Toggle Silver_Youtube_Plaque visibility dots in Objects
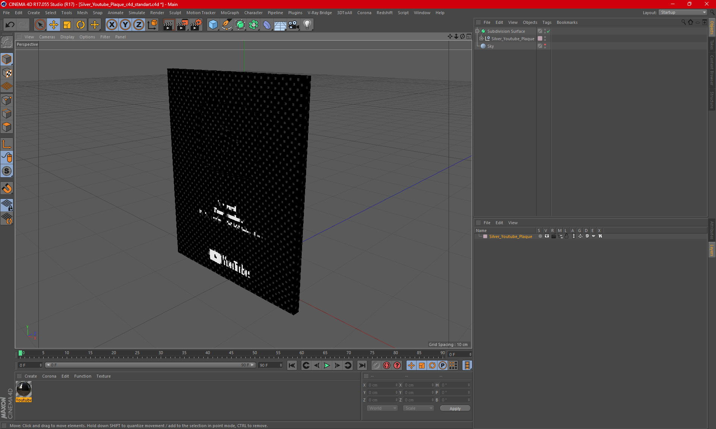 click(545, 38)
